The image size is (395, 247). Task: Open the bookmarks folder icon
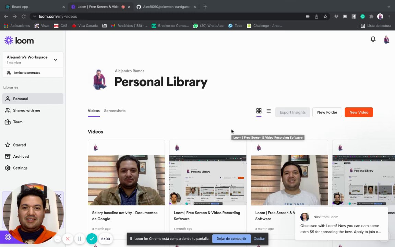pos(104,26)
